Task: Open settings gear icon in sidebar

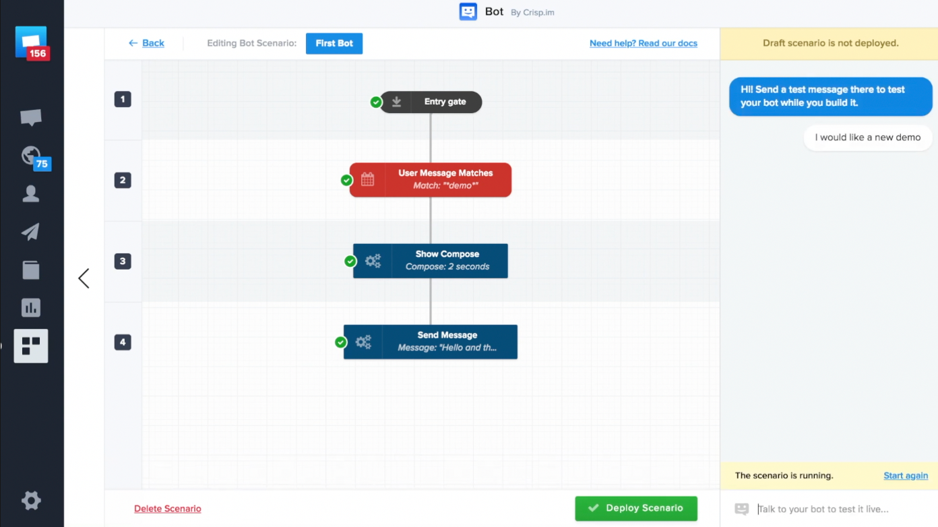Action: (31, 500)
